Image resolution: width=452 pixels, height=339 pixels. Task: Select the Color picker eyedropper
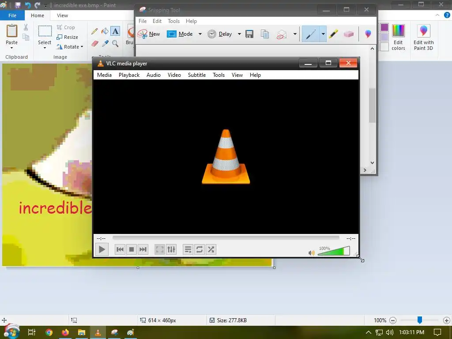point(105,44)
